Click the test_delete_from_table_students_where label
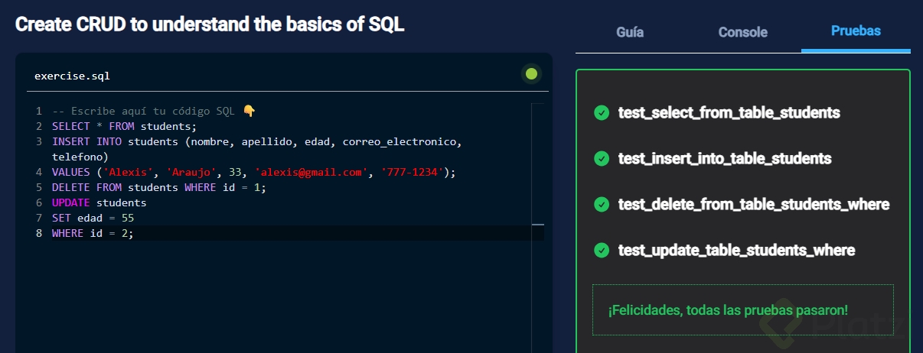Viewport: 923px width, 353px height. click(753, 205)
